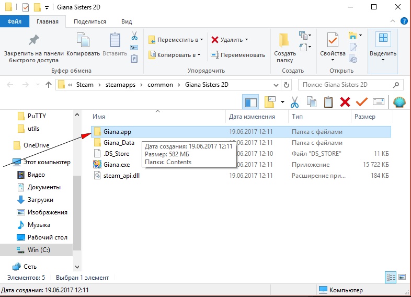Click the History icon in Открыть group

coord(353,59)
